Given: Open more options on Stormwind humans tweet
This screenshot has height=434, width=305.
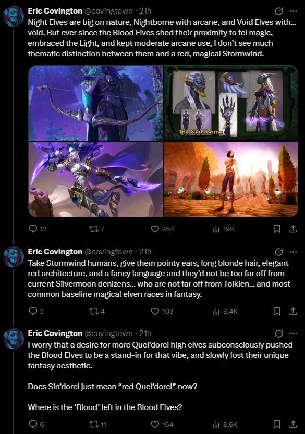Looking at the screenshot, I should (x=293, y=252).
